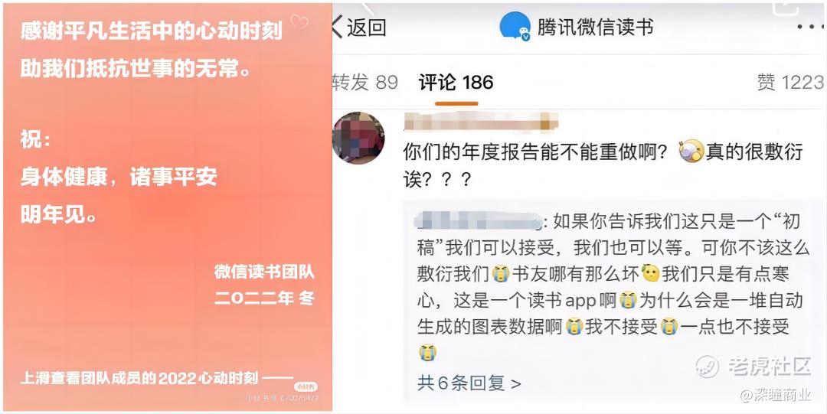Click the orange underline beneath 评论
The height and width of the screenshot is (414, 827).
point(456,103)
